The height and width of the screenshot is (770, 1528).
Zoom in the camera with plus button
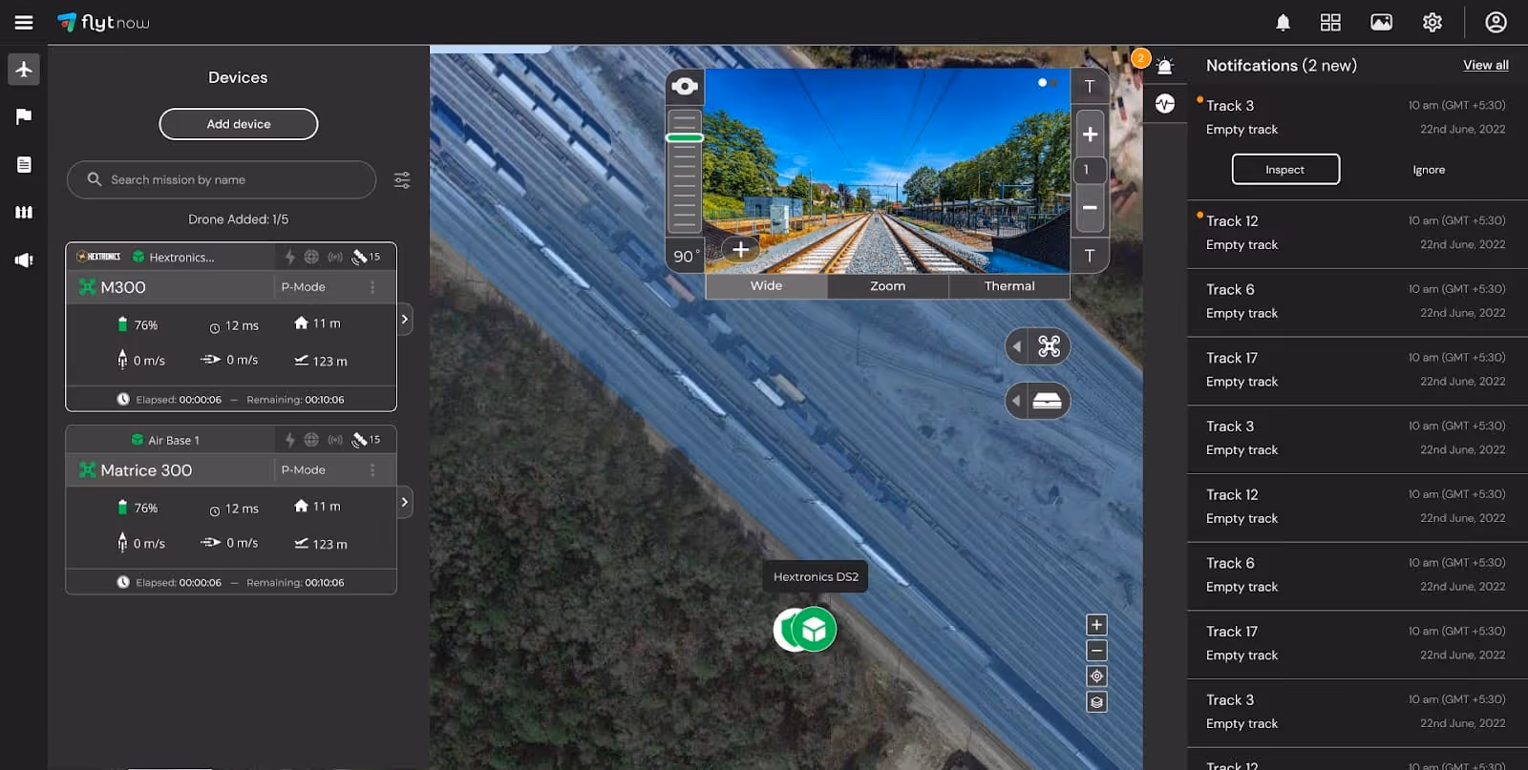(x=1090, y=135)
